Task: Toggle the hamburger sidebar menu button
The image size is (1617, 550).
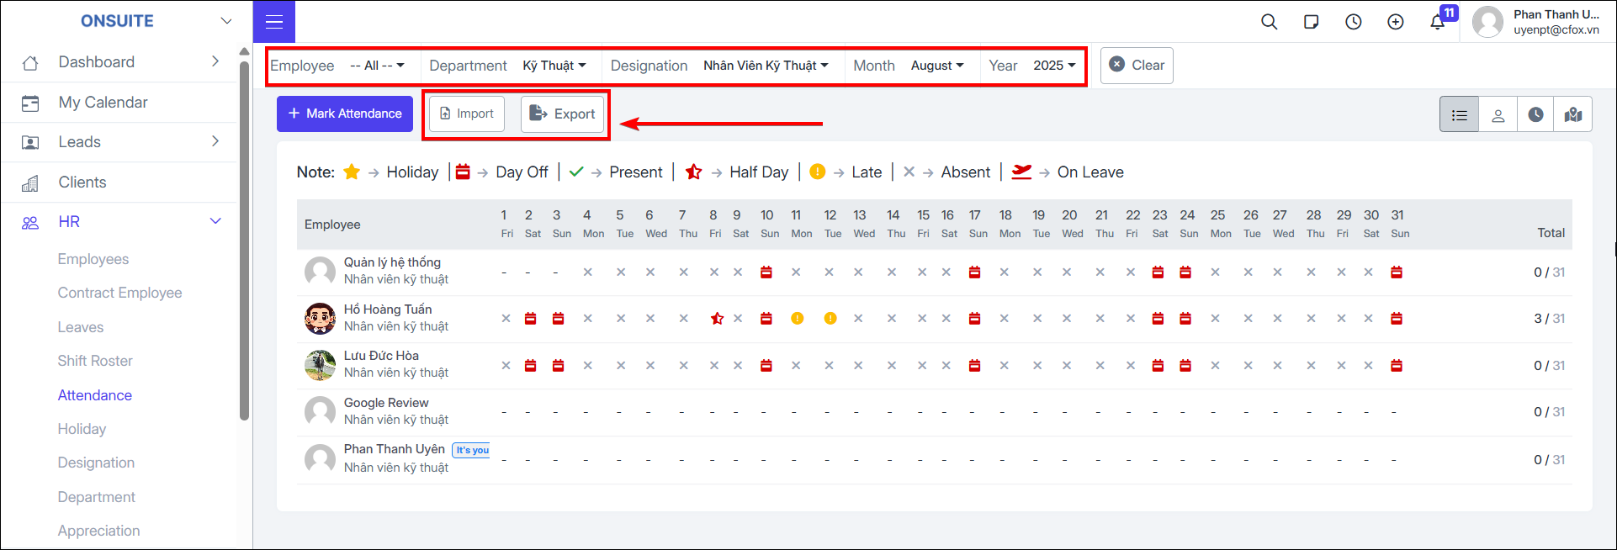Action: (x=274, y=22)
